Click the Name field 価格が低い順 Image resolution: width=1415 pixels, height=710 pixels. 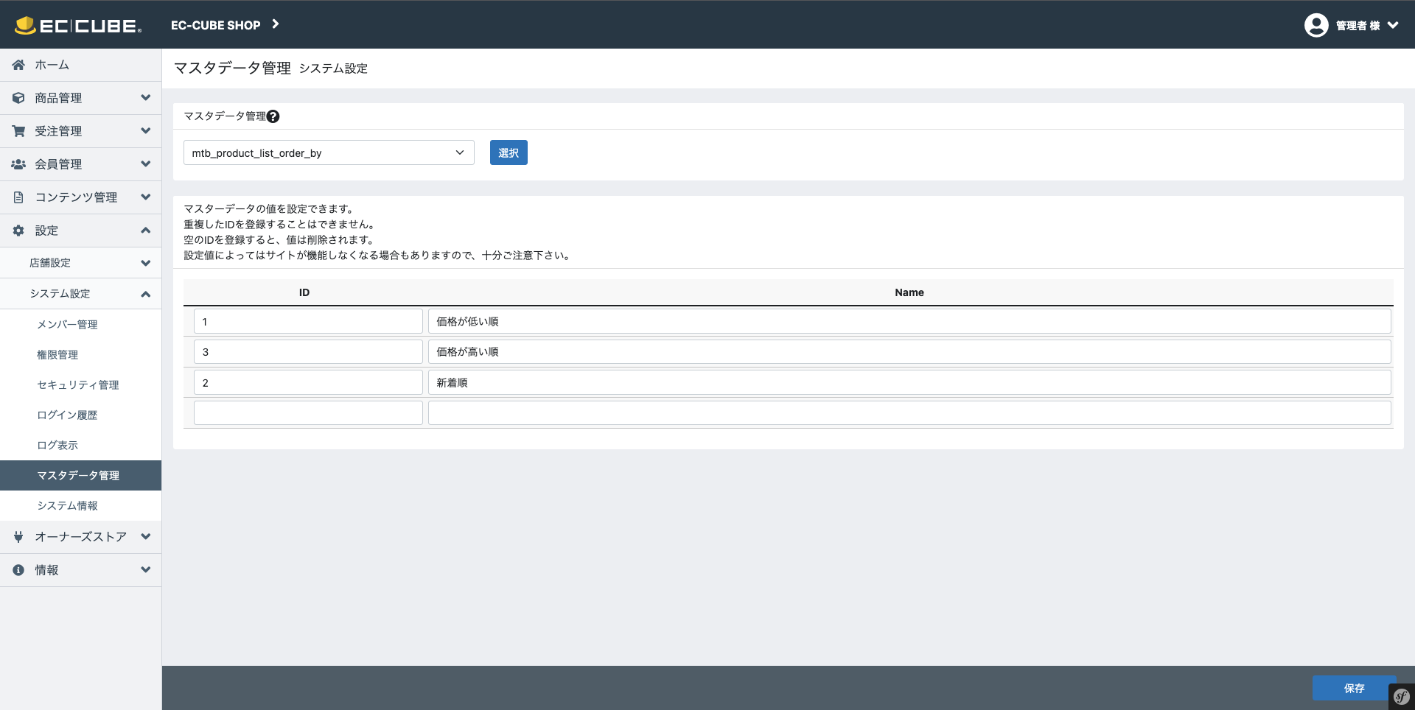909,321
